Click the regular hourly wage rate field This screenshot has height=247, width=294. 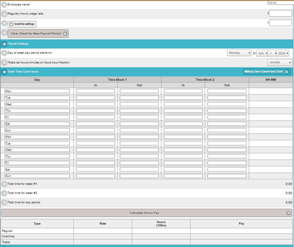coord(280,14)
